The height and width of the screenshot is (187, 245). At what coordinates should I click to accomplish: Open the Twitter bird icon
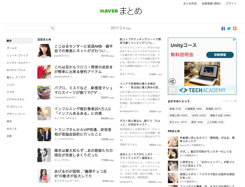[229, 28]
